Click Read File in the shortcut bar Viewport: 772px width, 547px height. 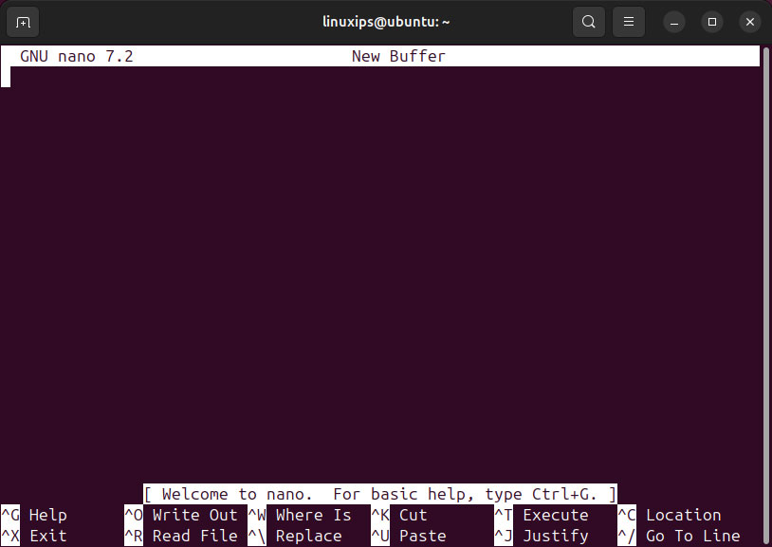(194, 536)
